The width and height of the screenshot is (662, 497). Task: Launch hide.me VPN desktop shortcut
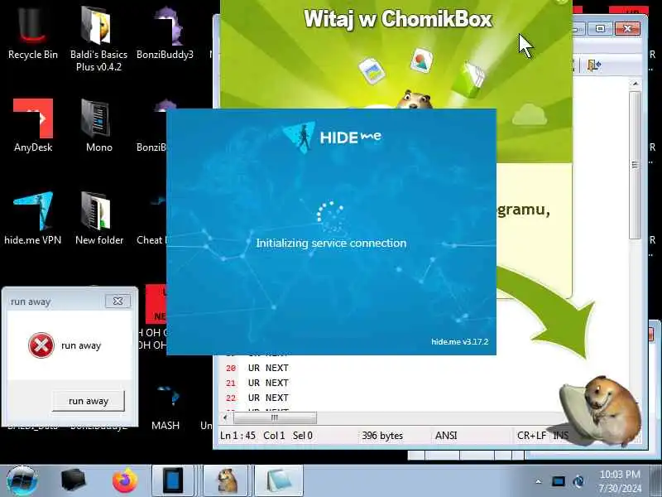pyautogui.click(x=33, y=218)
